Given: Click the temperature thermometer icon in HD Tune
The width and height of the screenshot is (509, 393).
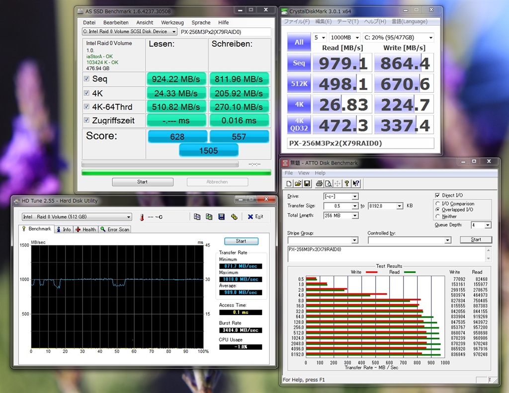Looking at the screenshot, I should (x=142, y=217).
